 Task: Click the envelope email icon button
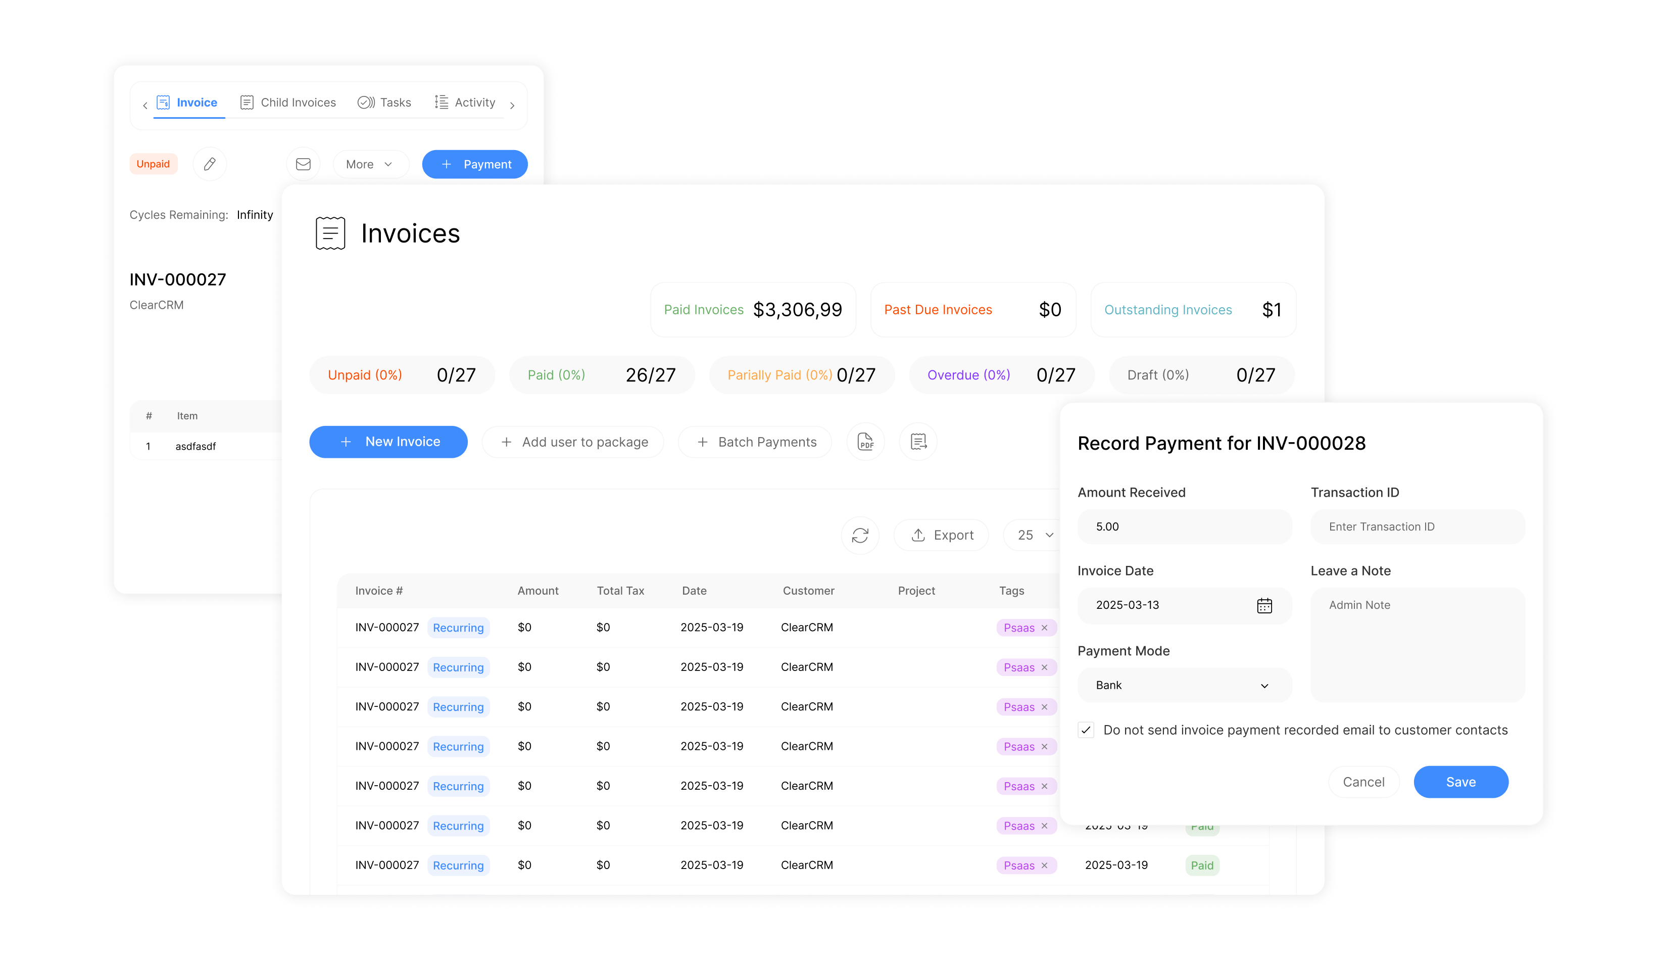pos(303,164)
